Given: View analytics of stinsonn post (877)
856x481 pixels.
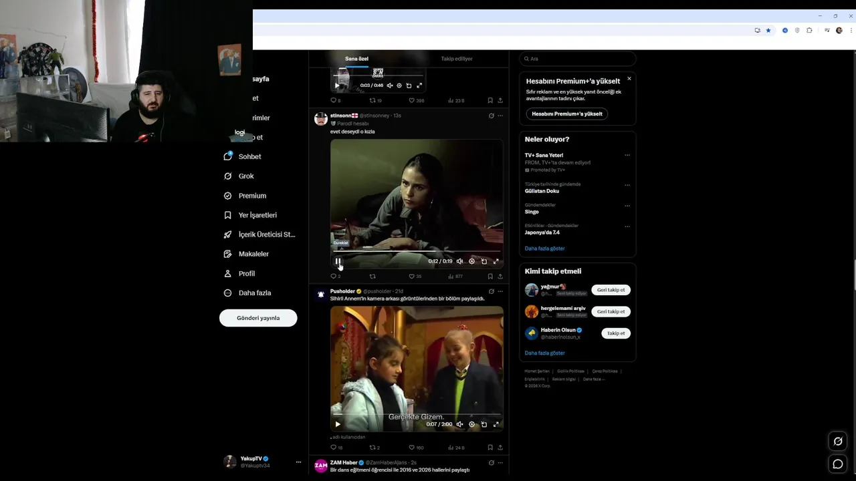Looking at the screenshot, I should click(455, 277).
